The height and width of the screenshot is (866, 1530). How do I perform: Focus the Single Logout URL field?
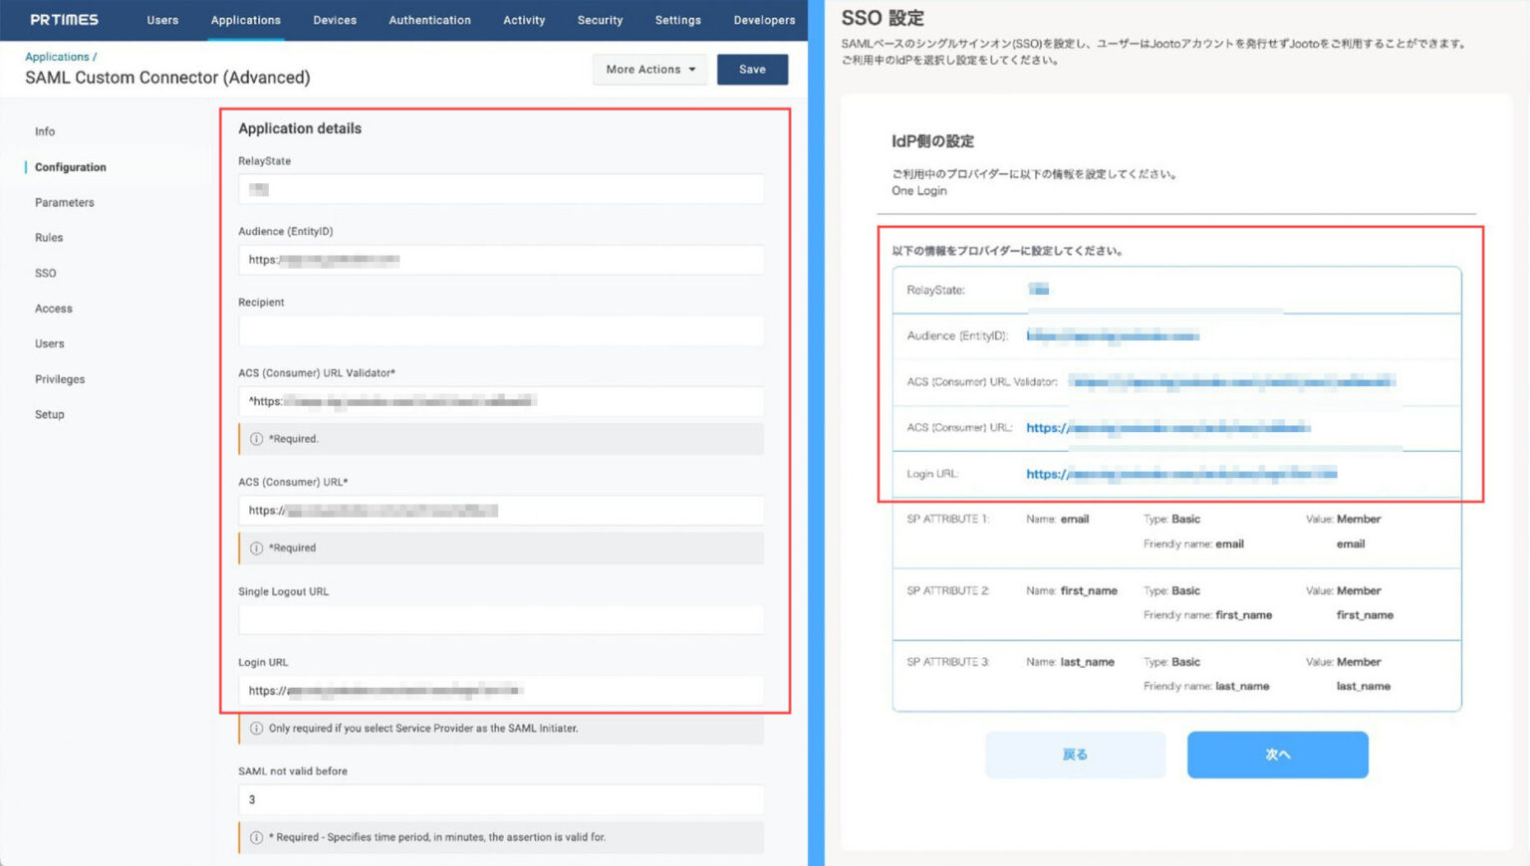tap(501, 620)
